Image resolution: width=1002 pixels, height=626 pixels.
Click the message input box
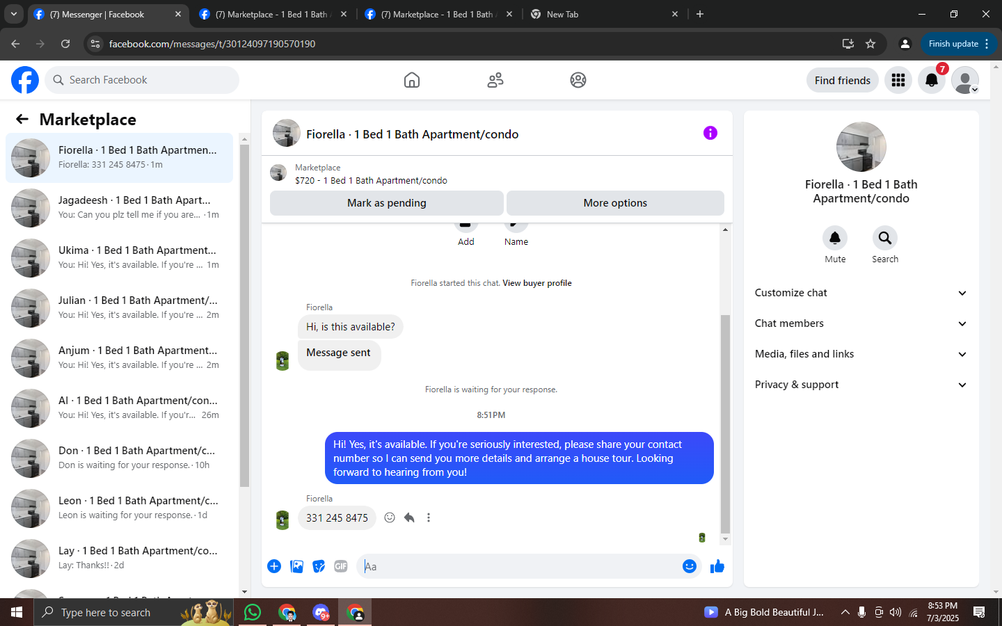point(518,566)
